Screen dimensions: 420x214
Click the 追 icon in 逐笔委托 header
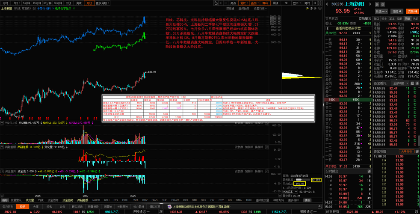412,83
